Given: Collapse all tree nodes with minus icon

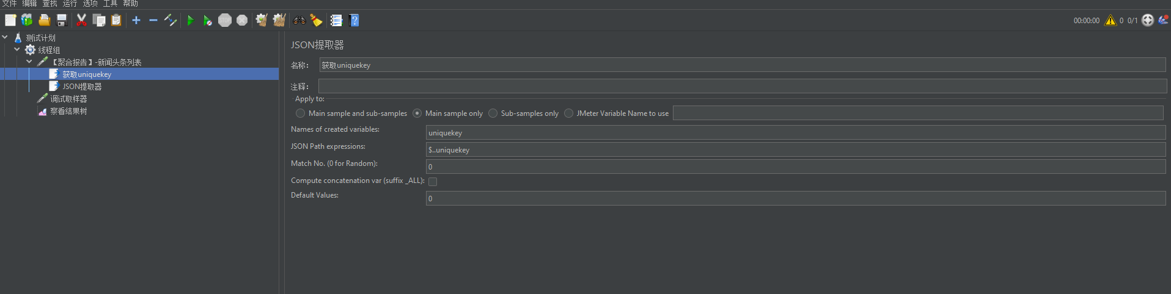Looking at the screenshot, I should (153, 20).
